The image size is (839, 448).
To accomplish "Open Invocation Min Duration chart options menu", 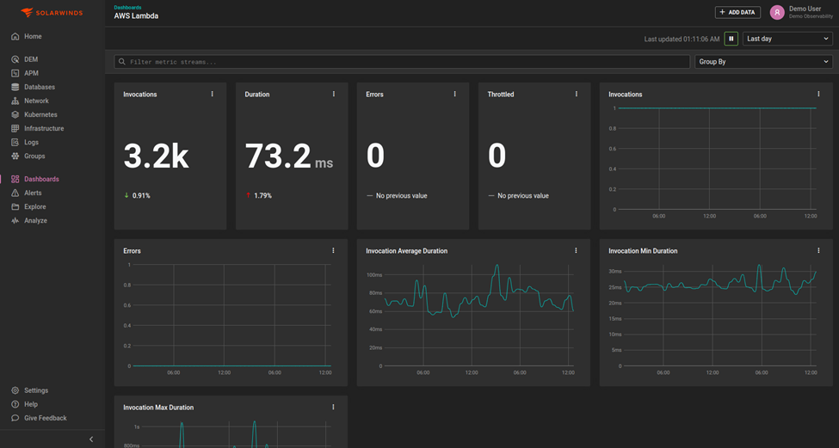I will [818, 251].
